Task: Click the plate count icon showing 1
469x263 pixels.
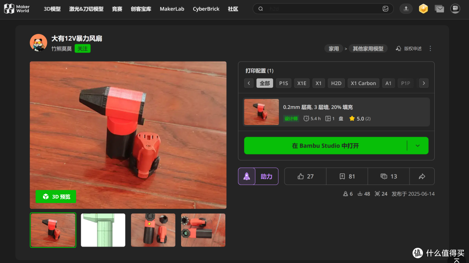Action: point(328,118)
